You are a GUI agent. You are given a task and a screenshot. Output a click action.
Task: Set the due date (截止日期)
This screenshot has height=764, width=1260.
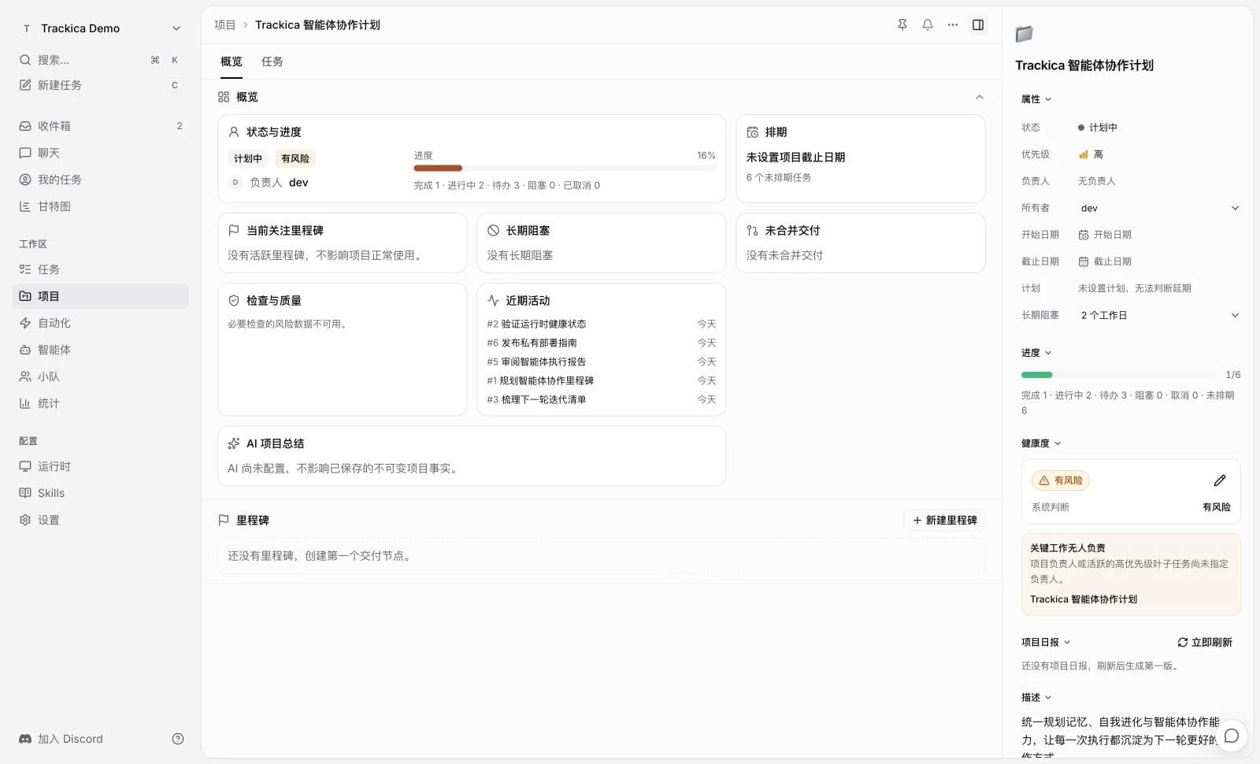tap(1105, 261)
